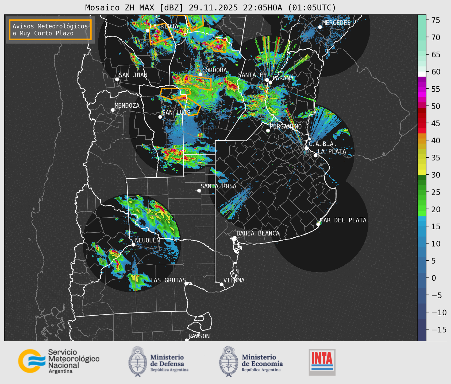Click the SANTA FE city label
The width and height of the screenshot is (451, 384).
(252, 75)
